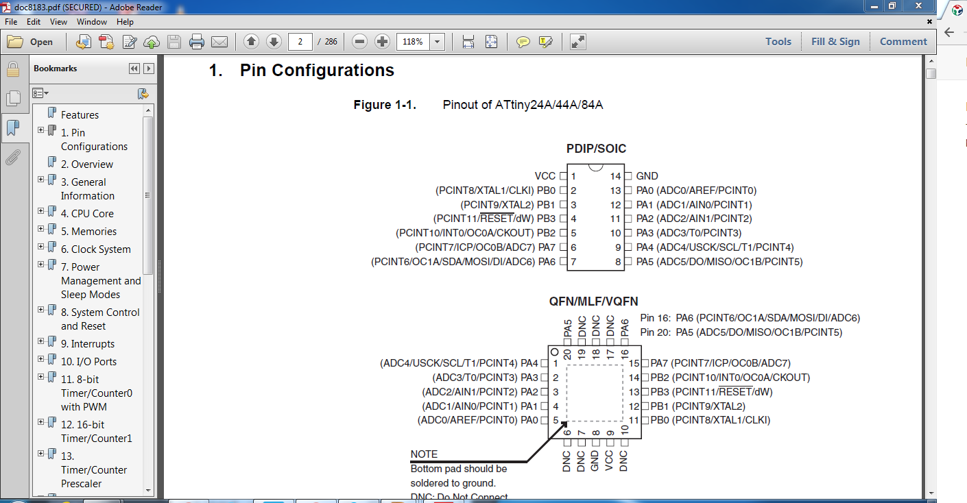
Task: Go to next page with down arrow
Action: (274, 42)
